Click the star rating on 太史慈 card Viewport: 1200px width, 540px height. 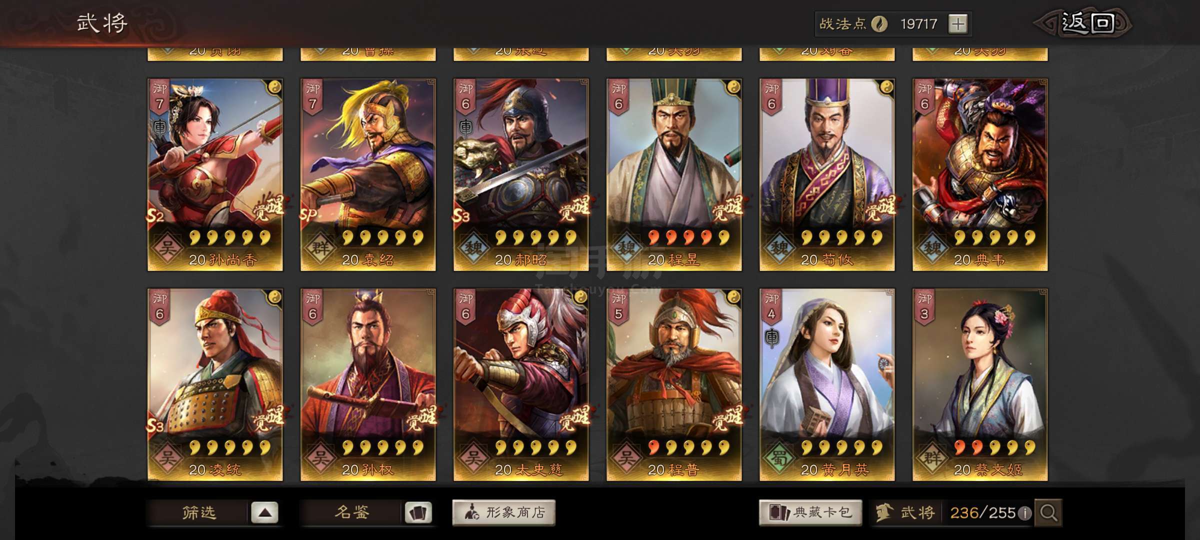point(536,447)
